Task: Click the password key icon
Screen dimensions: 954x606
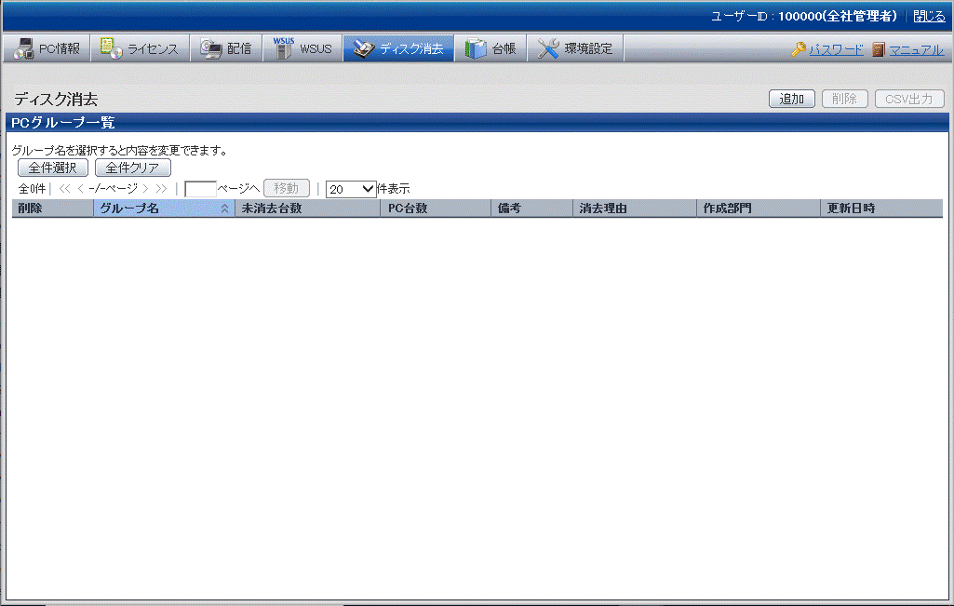Action: tap(799, 49)
